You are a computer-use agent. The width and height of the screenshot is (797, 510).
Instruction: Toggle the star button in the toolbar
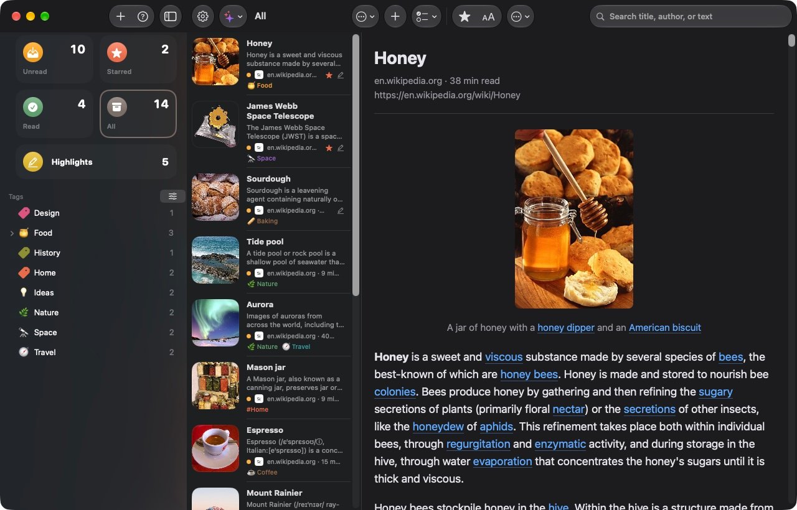click(x=465, y=17)
